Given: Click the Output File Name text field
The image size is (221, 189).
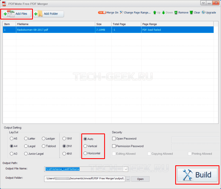Looking at the screenshot, I should [x=84, y=169].
